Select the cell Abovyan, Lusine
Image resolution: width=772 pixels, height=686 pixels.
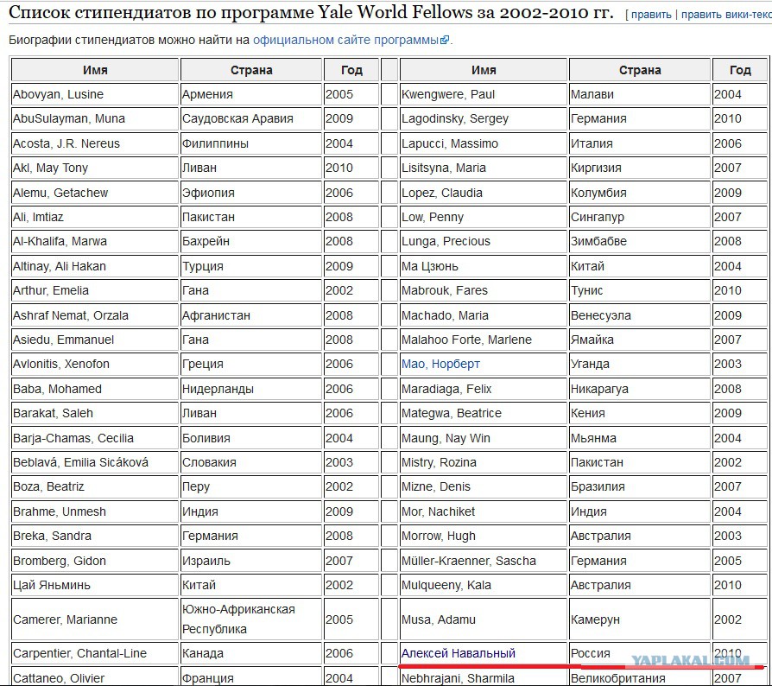[x=95, y=94]
